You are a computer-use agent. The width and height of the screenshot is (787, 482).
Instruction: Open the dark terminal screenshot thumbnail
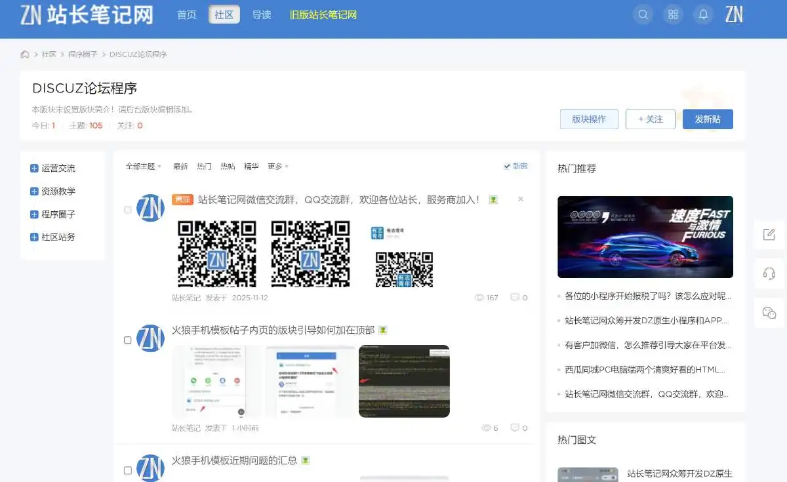point(404,381)
